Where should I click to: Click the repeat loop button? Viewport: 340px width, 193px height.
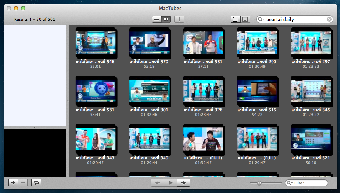(36, 183)
